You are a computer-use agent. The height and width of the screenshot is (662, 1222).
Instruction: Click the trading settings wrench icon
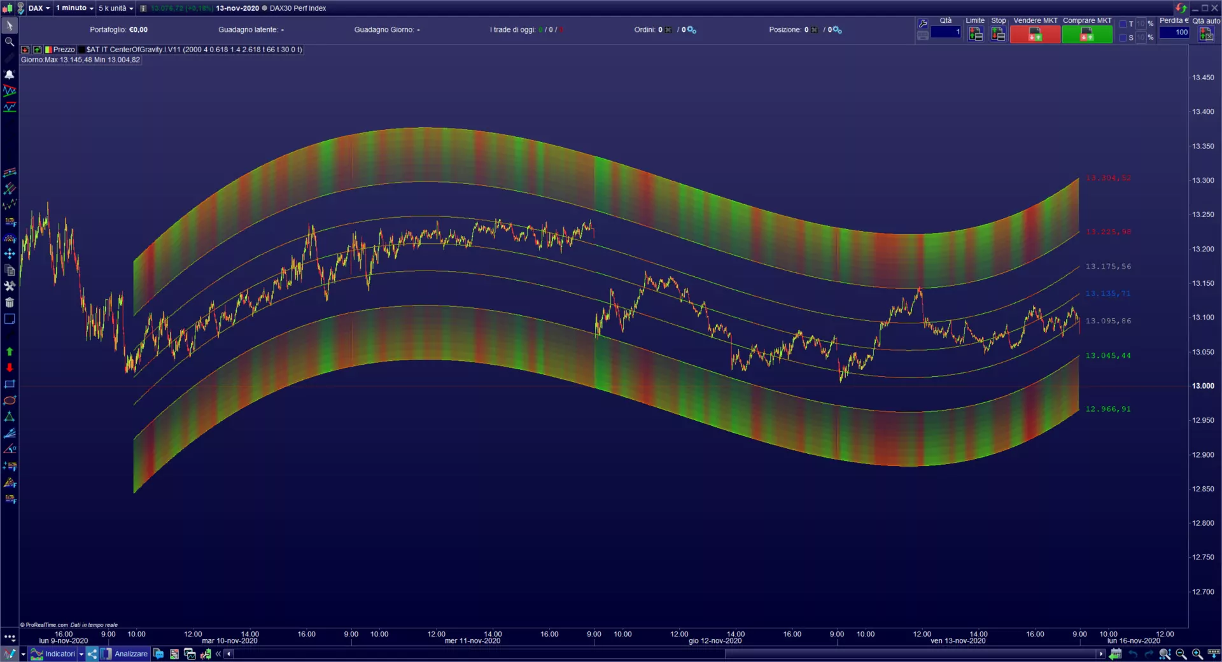[922, 24]
